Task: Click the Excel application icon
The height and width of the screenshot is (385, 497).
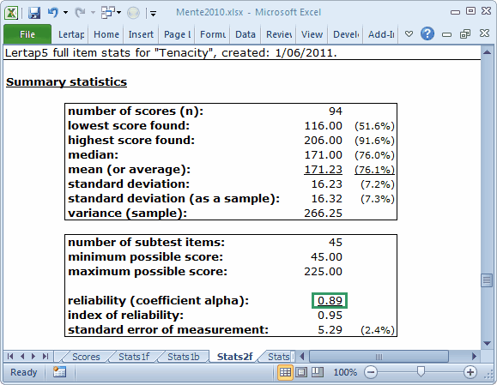Action: (x=11, y=13)
